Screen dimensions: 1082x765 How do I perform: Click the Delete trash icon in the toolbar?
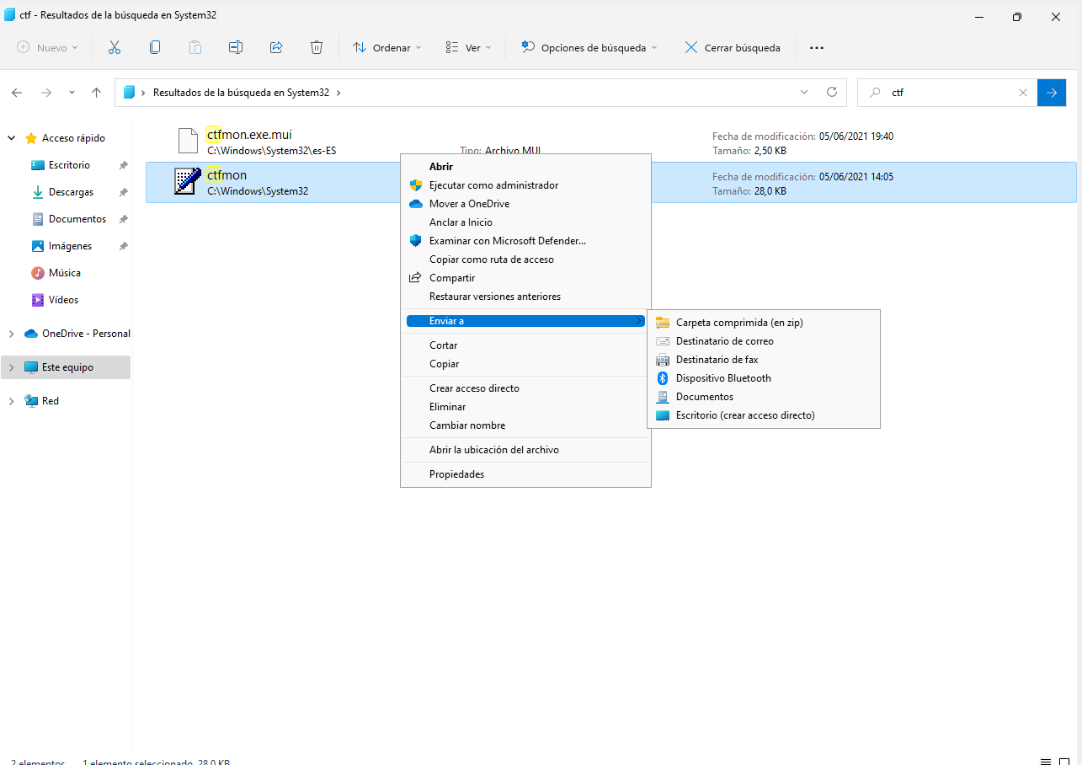point(317,47)
